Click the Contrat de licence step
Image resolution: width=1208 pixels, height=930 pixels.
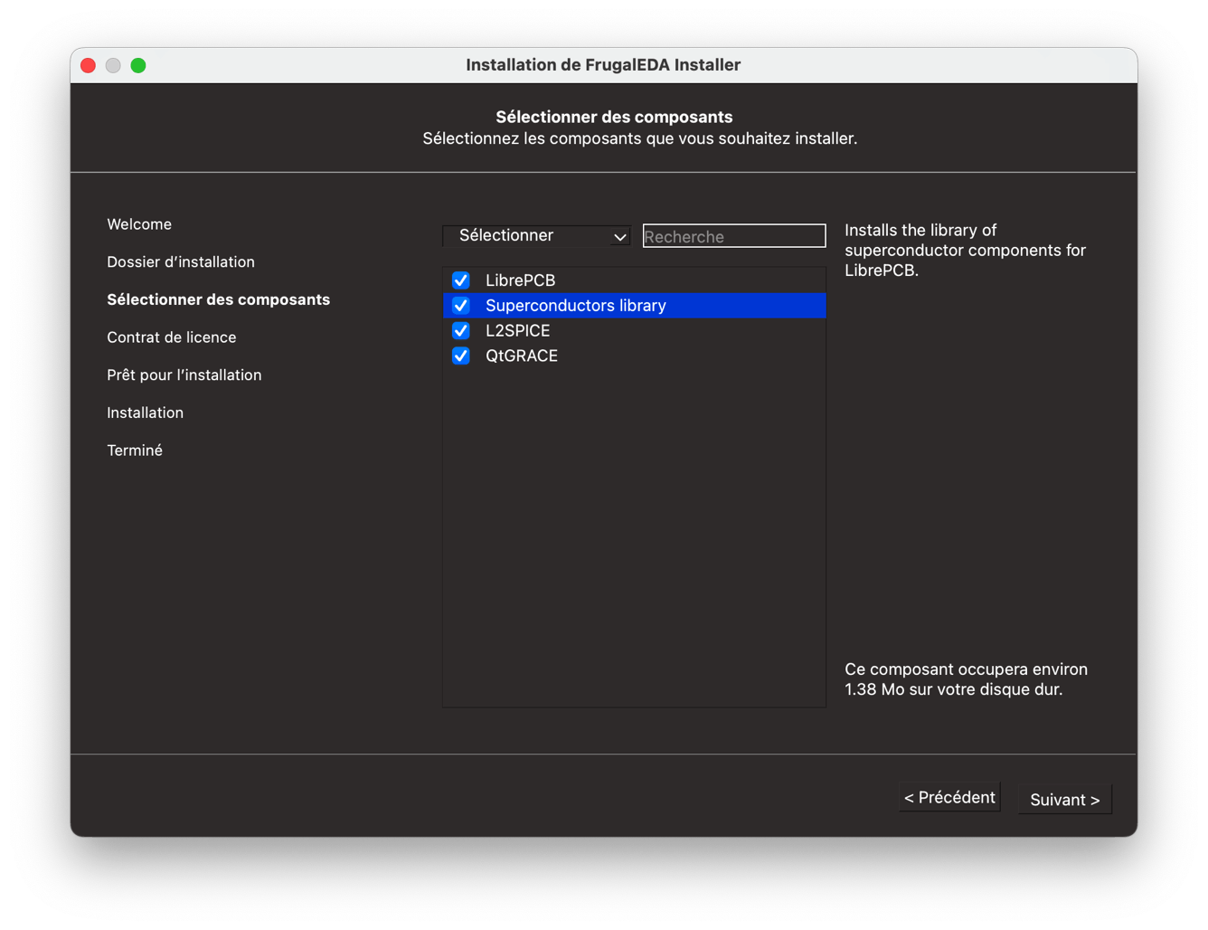172,337
